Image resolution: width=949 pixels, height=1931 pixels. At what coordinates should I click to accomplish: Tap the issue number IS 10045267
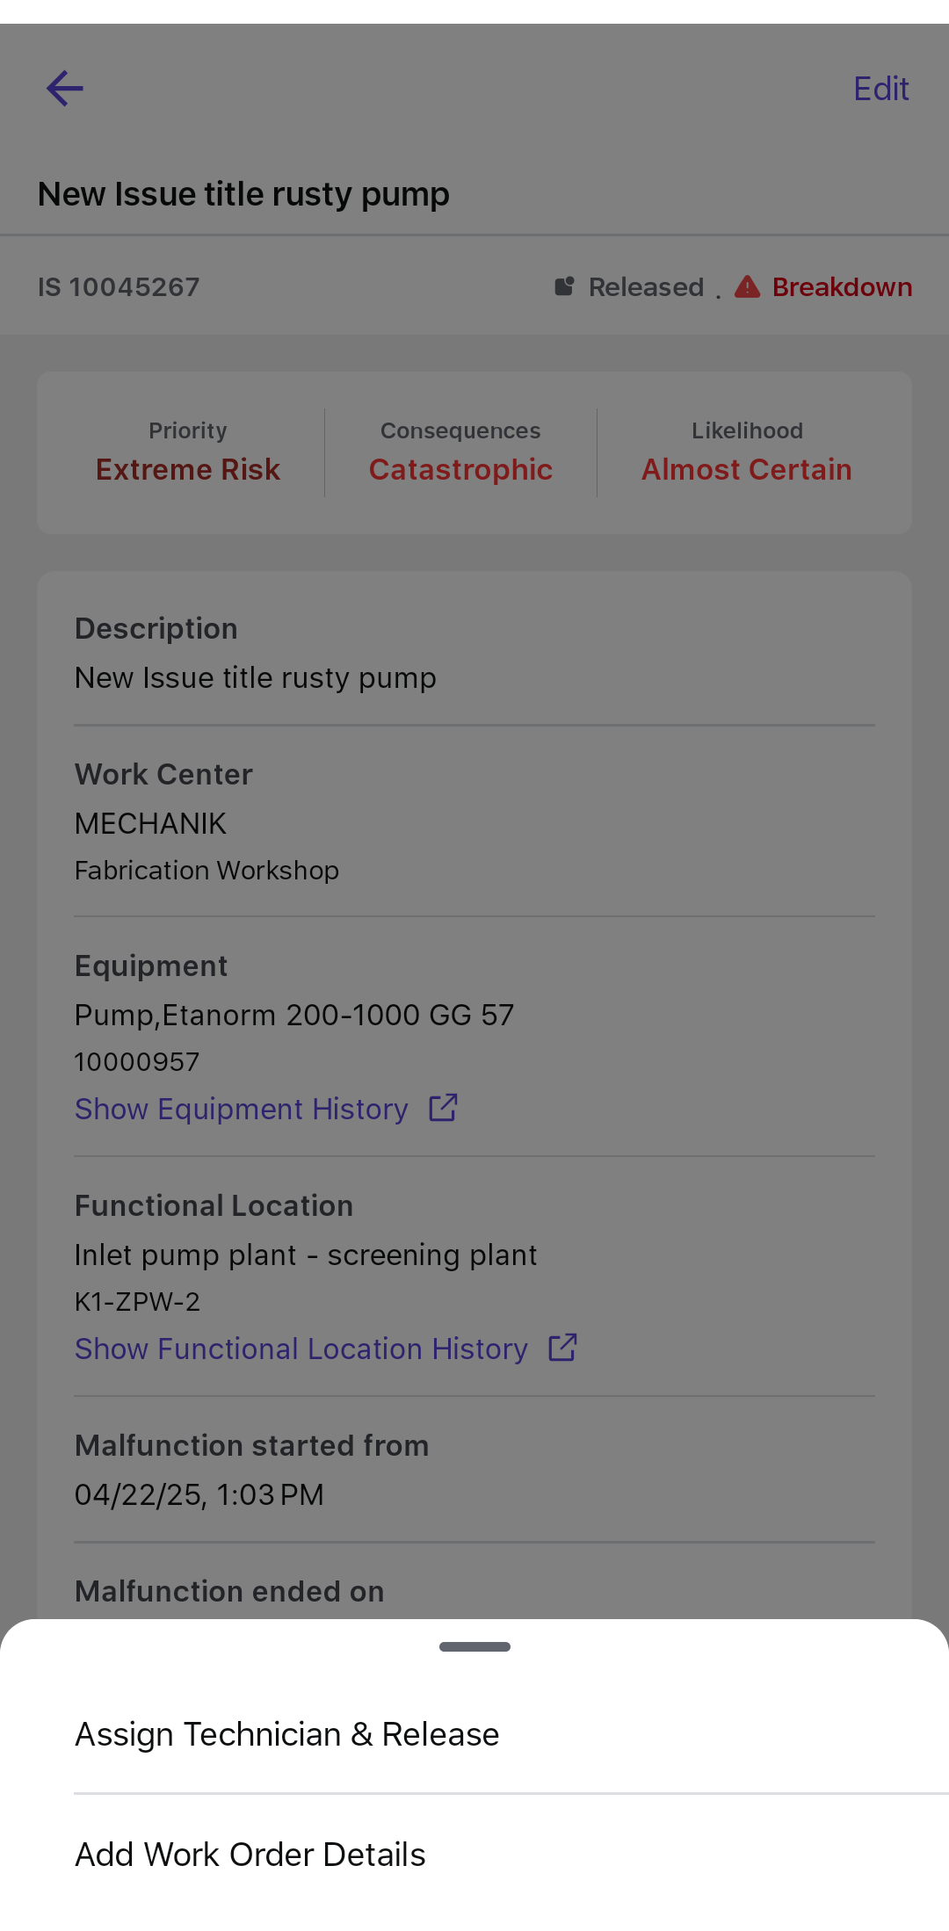(119, 286)
